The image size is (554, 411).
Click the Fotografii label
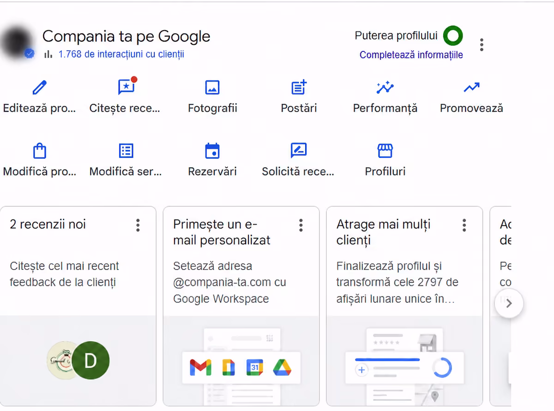(x=212, y=108)
